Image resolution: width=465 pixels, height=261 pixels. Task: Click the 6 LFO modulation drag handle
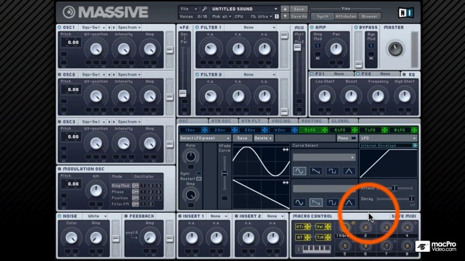tap(355, 130)
